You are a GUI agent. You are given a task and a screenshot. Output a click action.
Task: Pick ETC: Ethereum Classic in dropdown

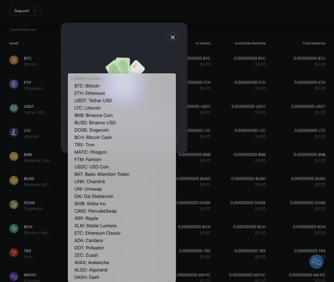coord(122,233)
